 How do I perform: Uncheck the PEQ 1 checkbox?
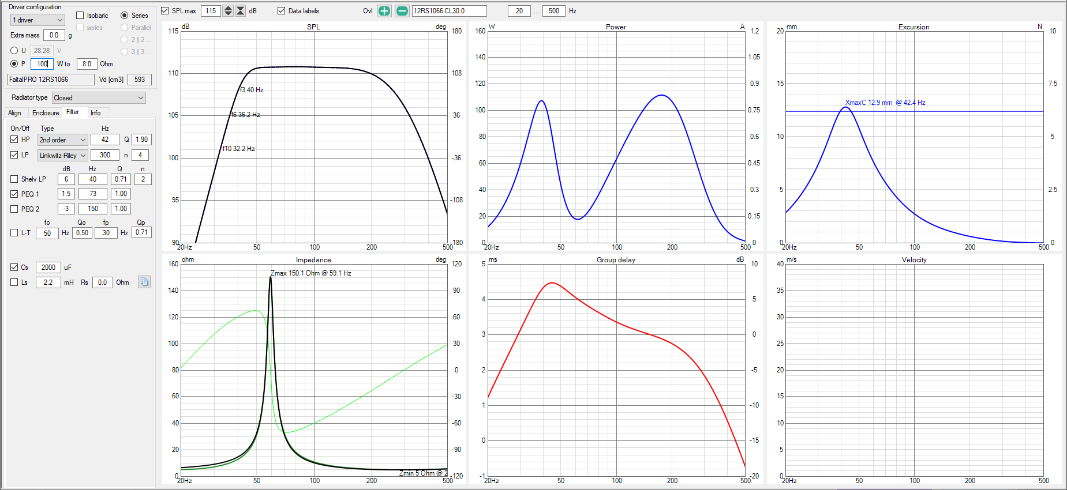(x=14, y=194)
